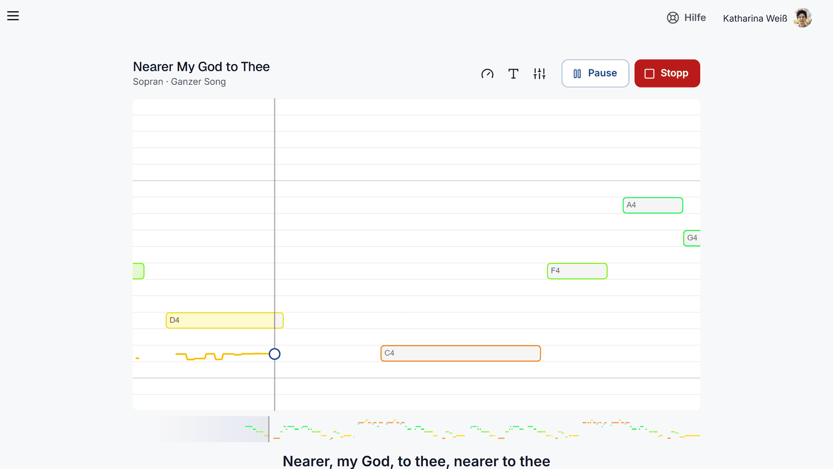Viewport: 833px width, 469px height.
Task: Open the hamburger navigation menu
Action: tap(13, 16)
